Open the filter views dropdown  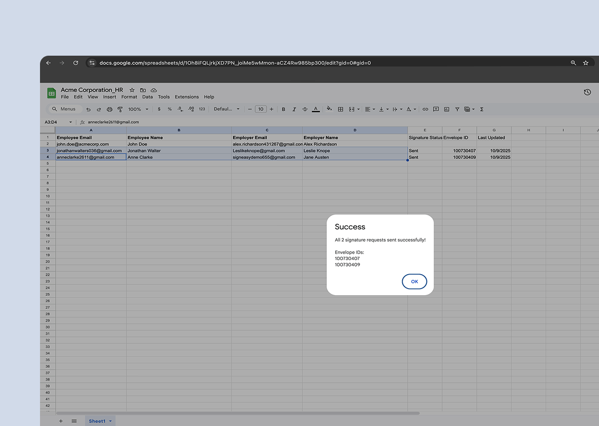click(x=469, y=109)
